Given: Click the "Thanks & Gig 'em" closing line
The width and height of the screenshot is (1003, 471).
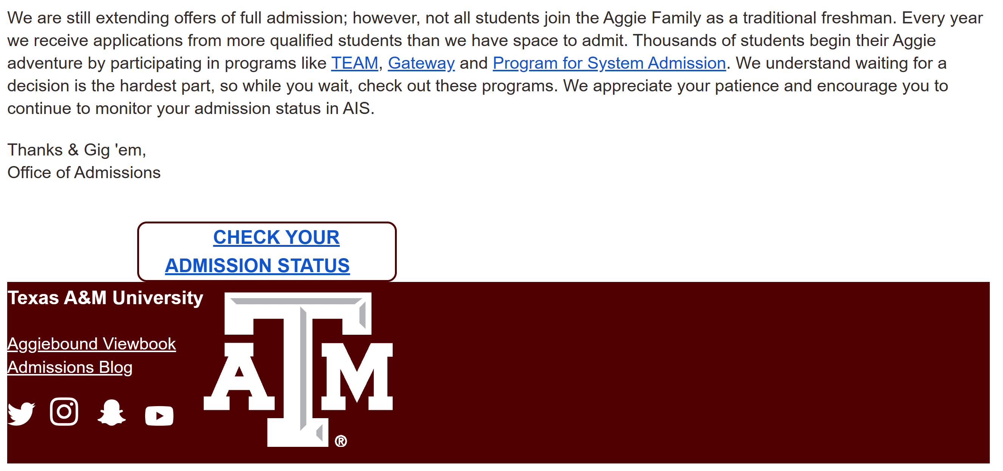Looking at the screenshot, I should pos(77,150).
